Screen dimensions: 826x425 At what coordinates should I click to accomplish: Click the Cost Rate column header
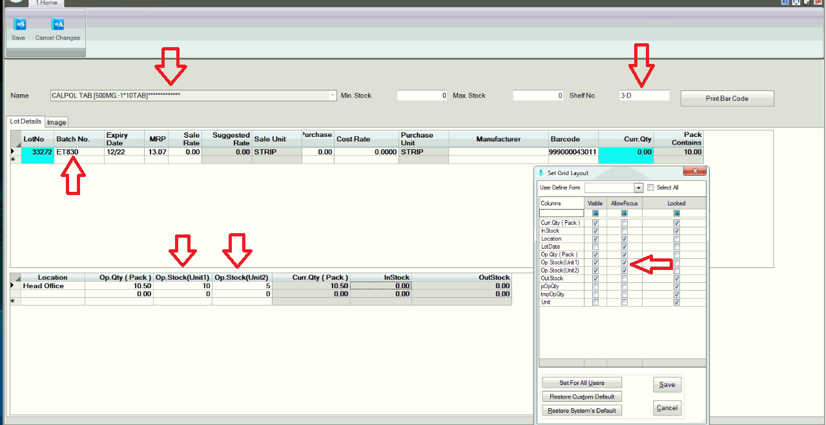[366, 139]
